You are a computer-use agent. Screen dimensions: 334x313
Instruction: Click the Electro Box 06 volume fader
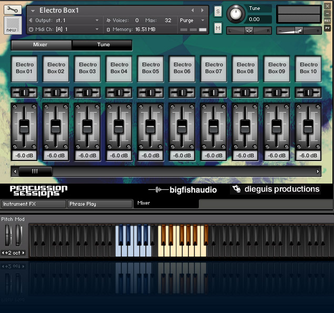point(182,127)
